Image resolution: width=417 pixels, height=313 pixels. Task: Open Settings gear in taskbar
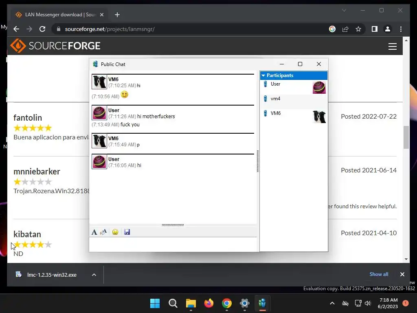[244, 303]
